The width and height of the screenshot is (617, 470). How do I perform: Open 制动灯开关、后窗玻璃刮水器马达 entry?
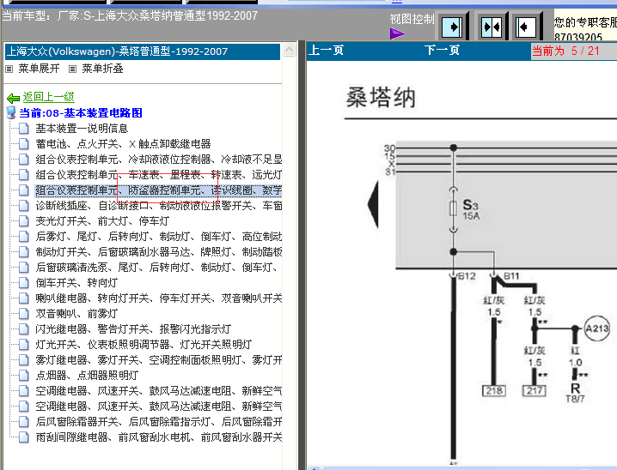(159, 251)
